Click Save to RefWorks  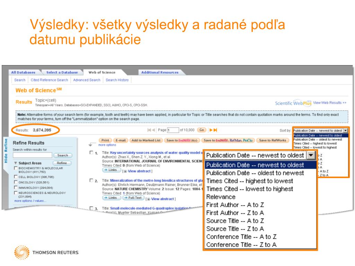pyautogui.click(x=272, y=141)
